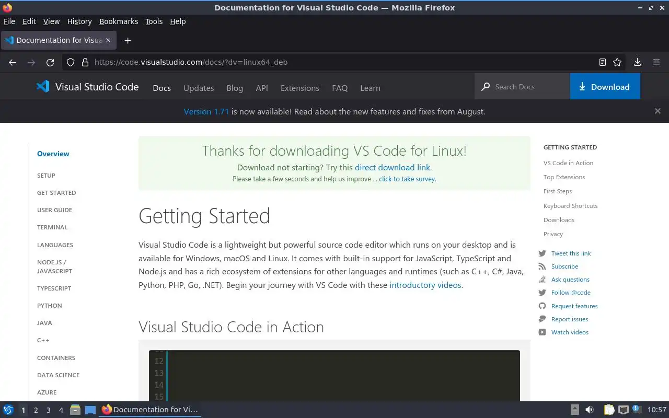
Task: Open the Version 1.71 link
Action: point(206,111)
